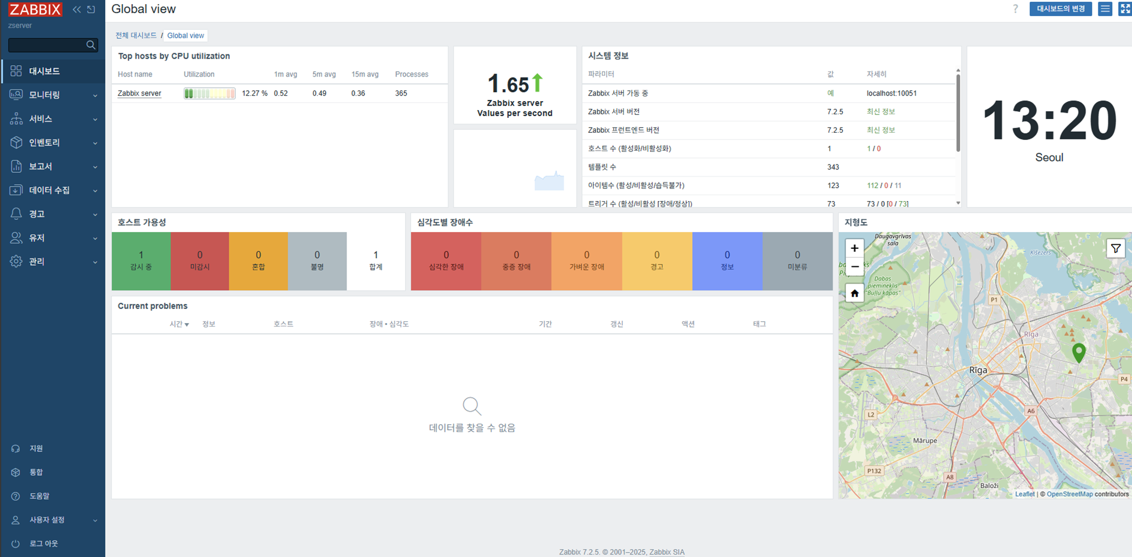Click the gray 불명 tile
1132x557 pixels.
317,261
